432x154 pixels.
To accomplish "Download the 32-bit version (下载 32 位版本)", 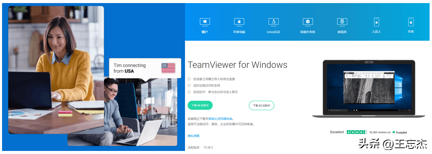I will (x=261, y=106).
